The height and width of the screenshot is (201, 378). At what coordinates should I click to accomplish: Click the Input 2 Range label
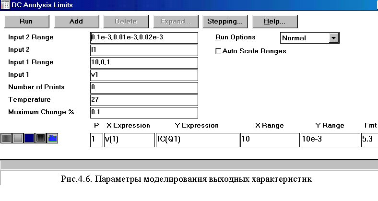(31, 37)
